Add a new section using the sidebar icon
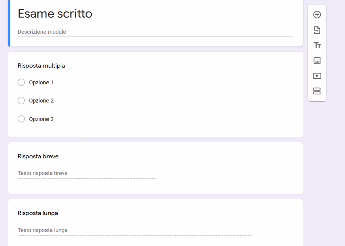This screenshot has width=345, height=246. coord(317,91)
